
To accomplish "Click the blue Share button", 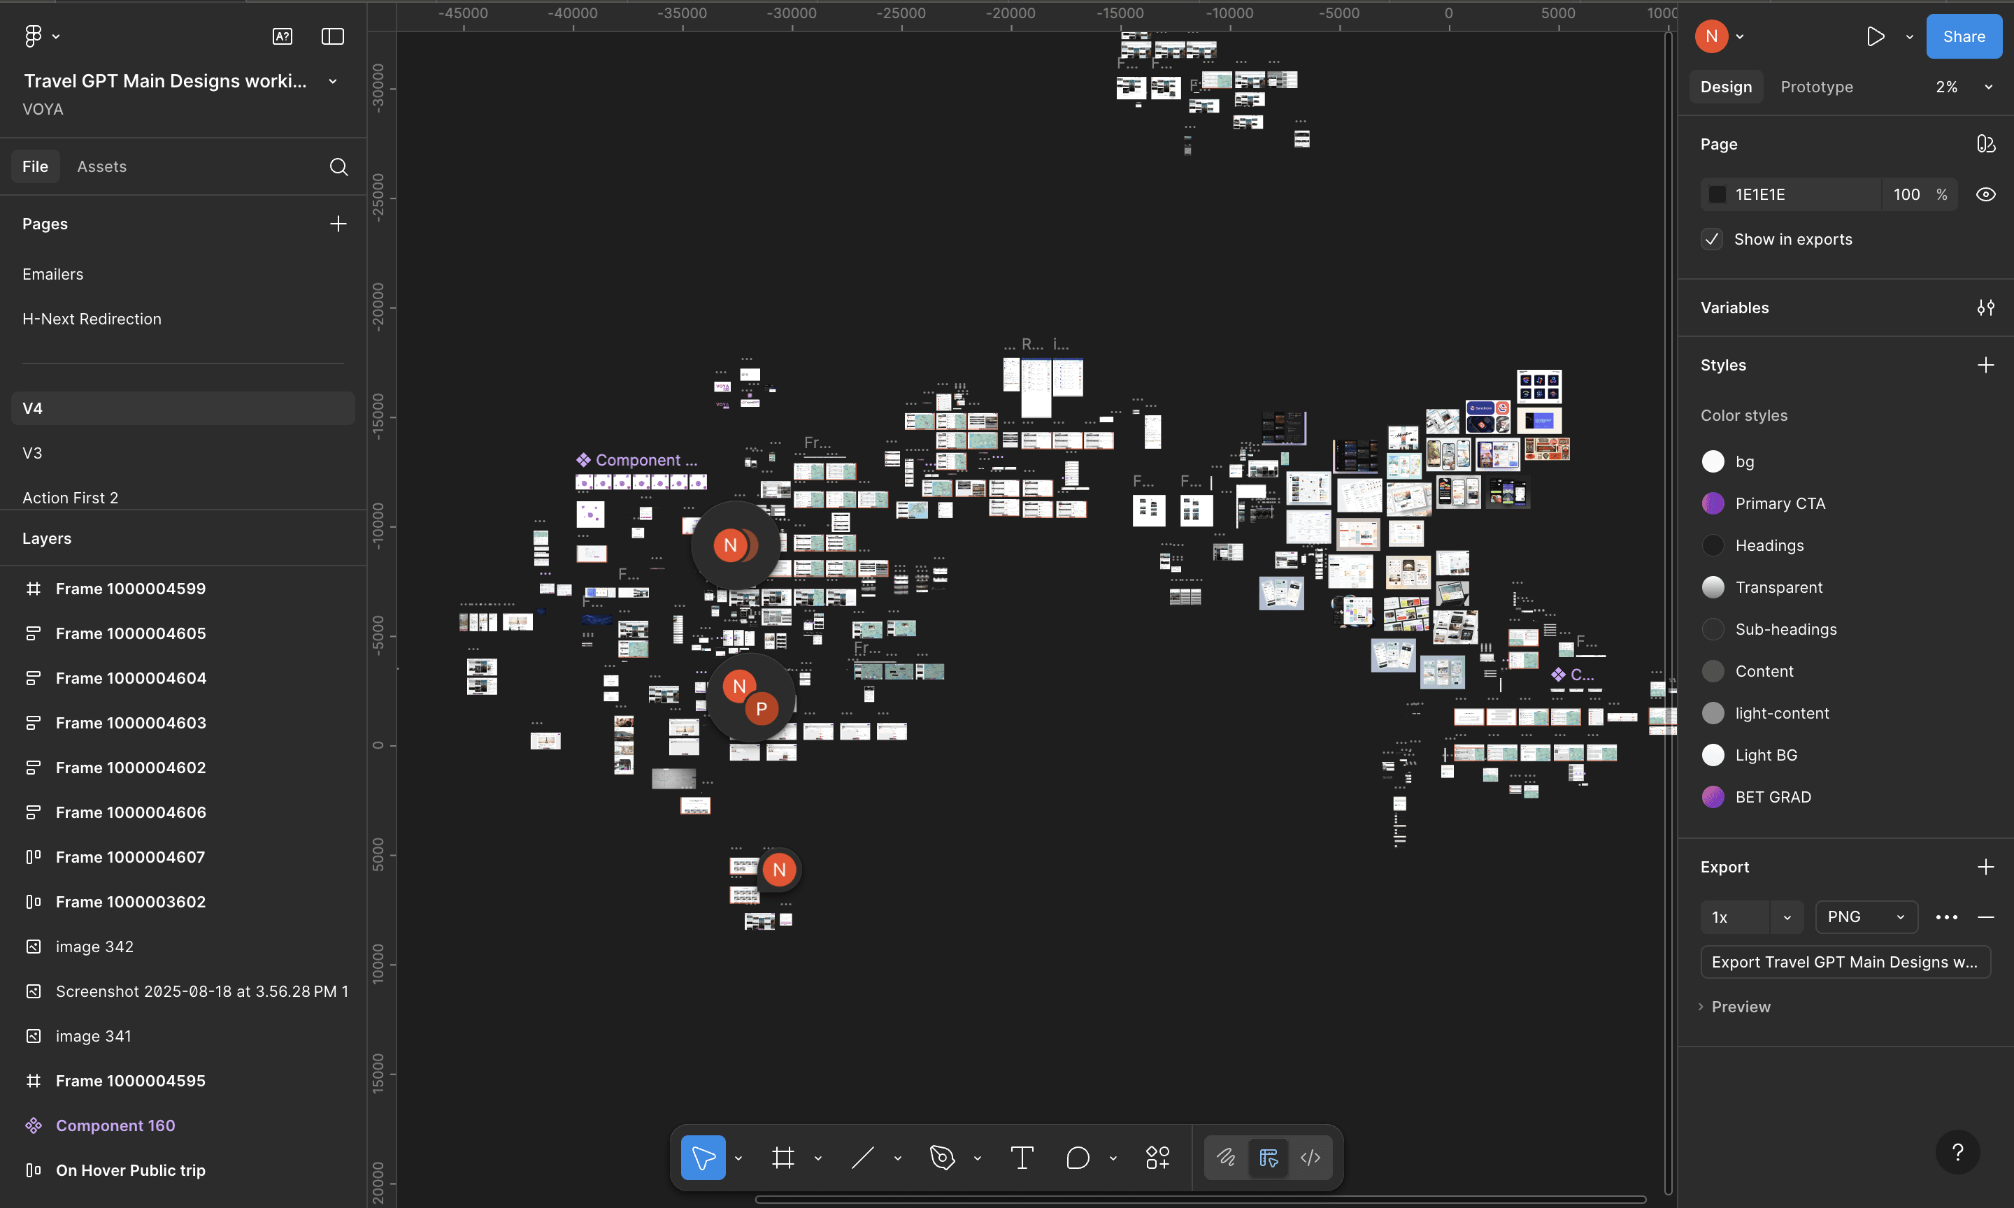I will point(1963,36).
